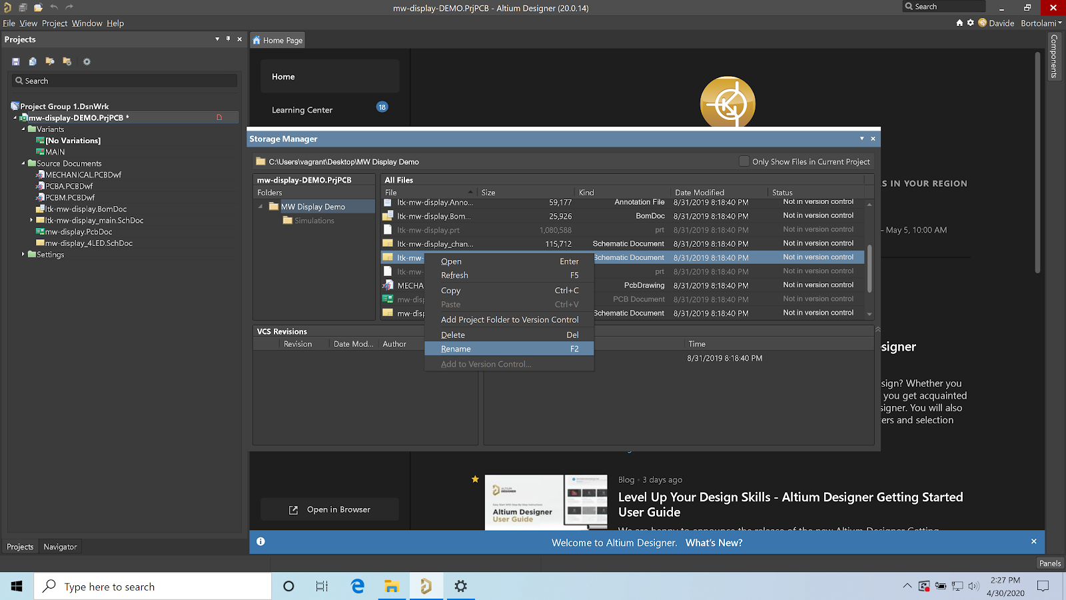Click the info icon in welcome banner

coord(261,541)
